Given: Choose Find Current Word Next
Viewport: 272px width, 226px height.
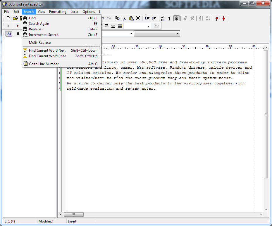Looking at the screenshot, I should (x=62, y=51).
